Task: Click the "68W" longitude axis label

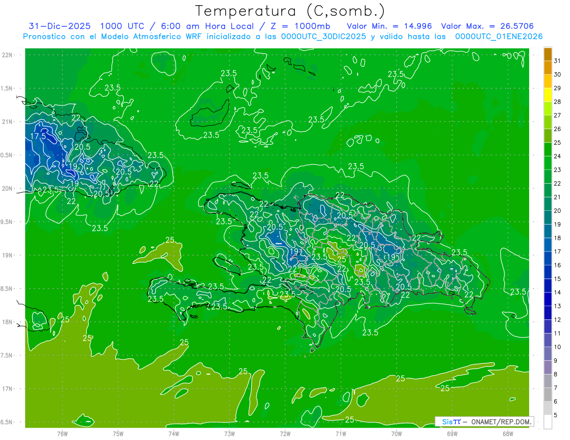Action: [508, 434]
